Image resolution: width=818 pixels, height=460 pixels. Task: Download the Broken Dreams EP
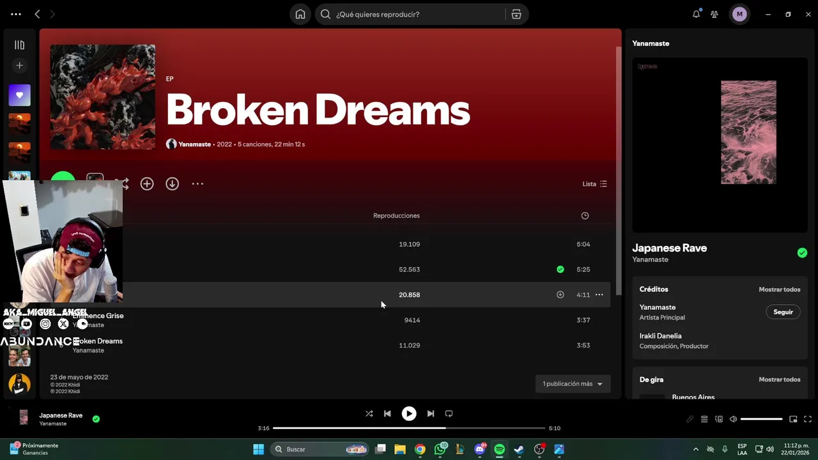click(x=172, y=183)
